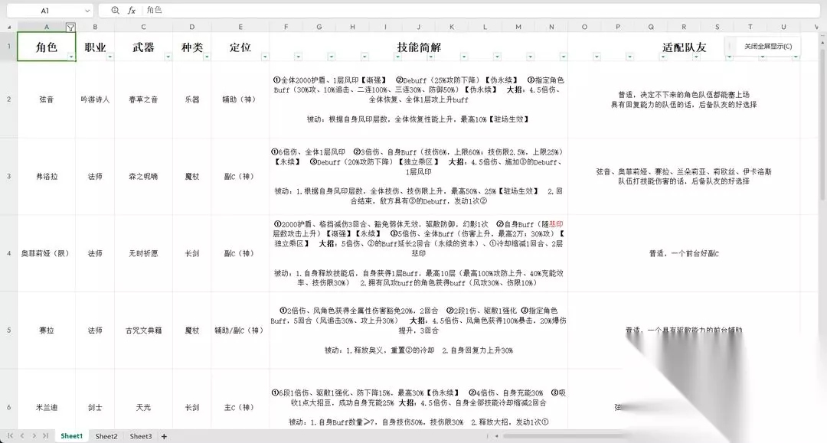Select column K header
This screenshot has height=443, width=827.
coord(452,27)
